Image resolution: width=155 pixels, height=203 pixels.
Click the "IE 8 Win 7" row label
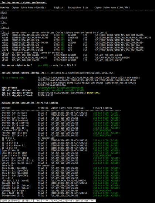tap(8, 138)
